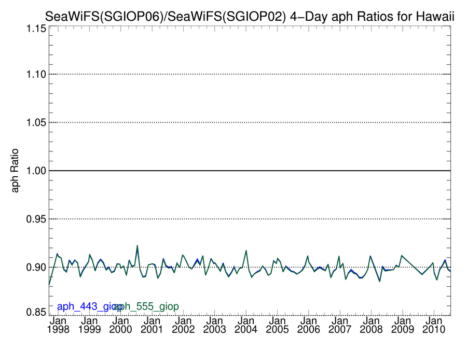467x350 pixels.
Task: Click the Jan 2000 x-axis label
Action: tap(120, 325)
